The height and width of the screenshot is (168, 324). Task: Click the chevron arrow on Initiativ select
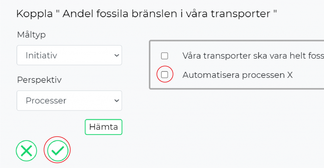tap(117, 55)
